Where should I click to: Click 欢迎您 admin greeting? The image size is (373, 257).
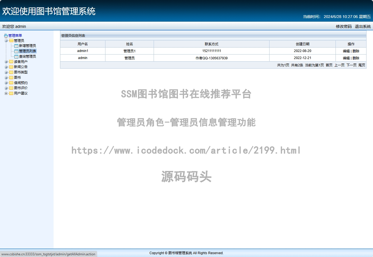pyautogui.click(x=14, y=26)
